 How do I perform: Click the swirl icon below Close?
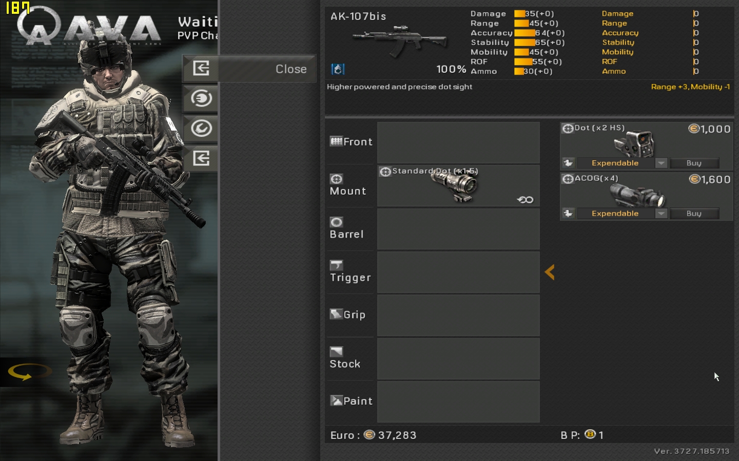[x=201, y=98]
